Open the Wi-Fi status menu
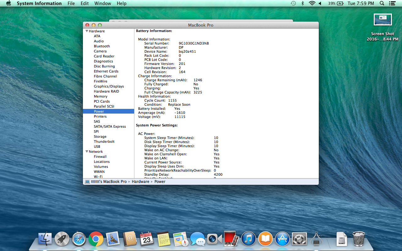The width and height of the screenshot is (402, 251). (x=312, y=3)
